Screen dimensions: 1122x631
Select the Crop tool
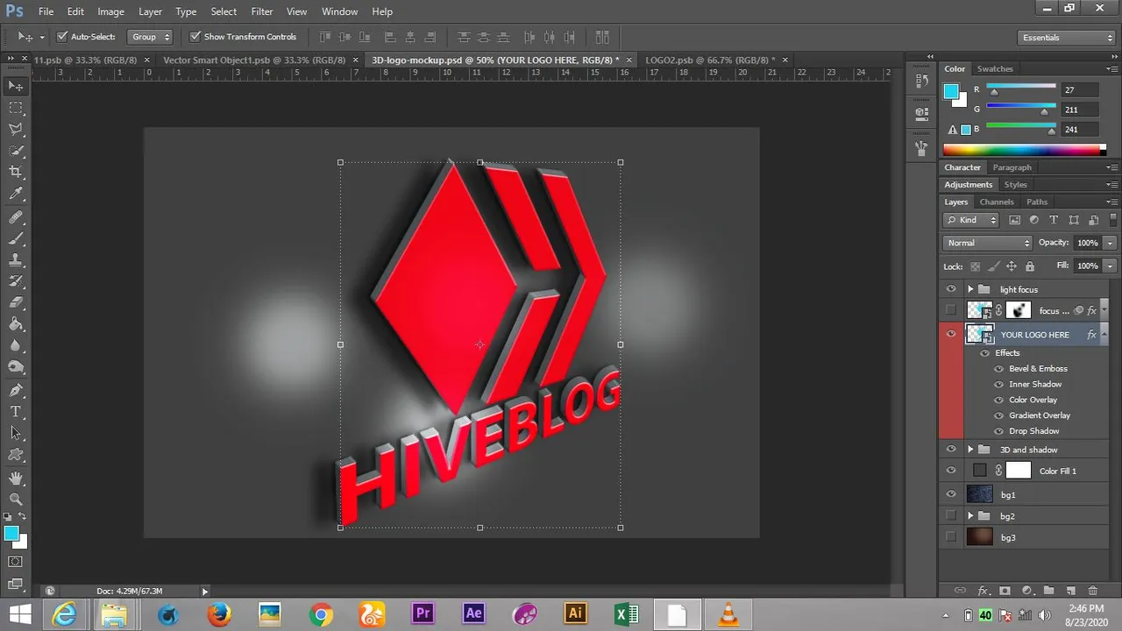point(16,173)
